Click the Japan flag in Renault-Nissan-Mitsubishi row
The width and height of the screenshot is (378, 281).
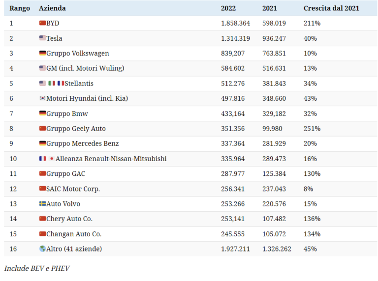[51, 158]
